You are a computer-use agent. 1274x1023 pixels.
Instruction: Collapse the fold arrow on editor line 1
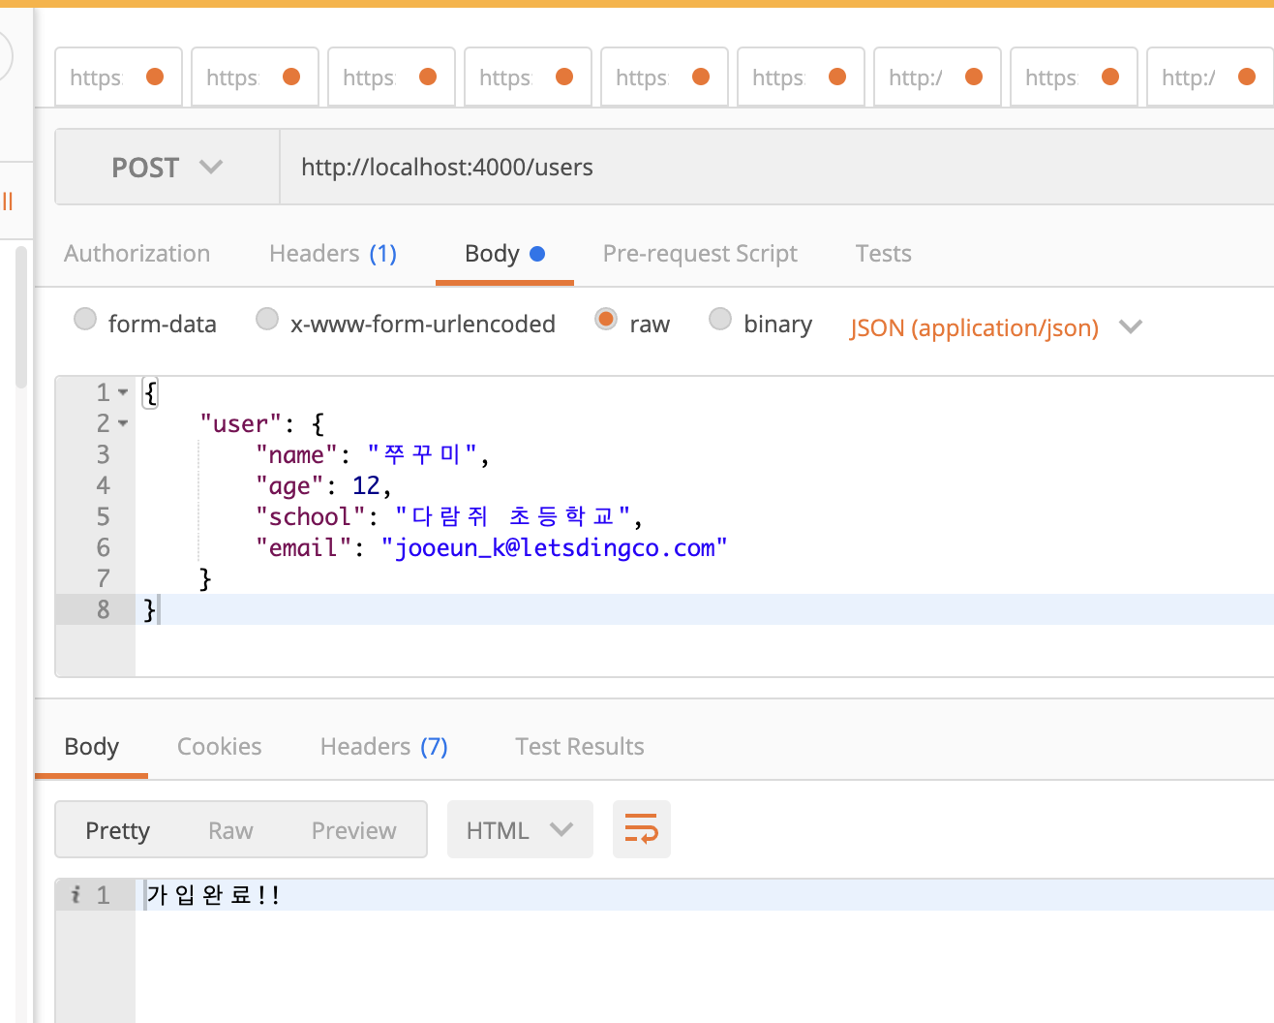click(x=123, y=392)
